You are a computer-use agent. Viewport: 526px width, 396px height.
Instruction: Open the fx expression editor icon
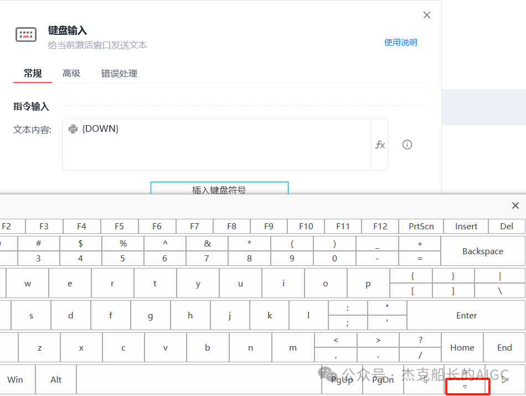click(380, 145)
